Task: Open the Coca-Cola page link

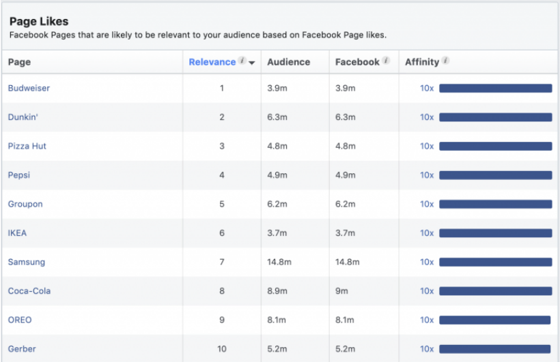Action: pyautogui.click(x=29, y=291)
